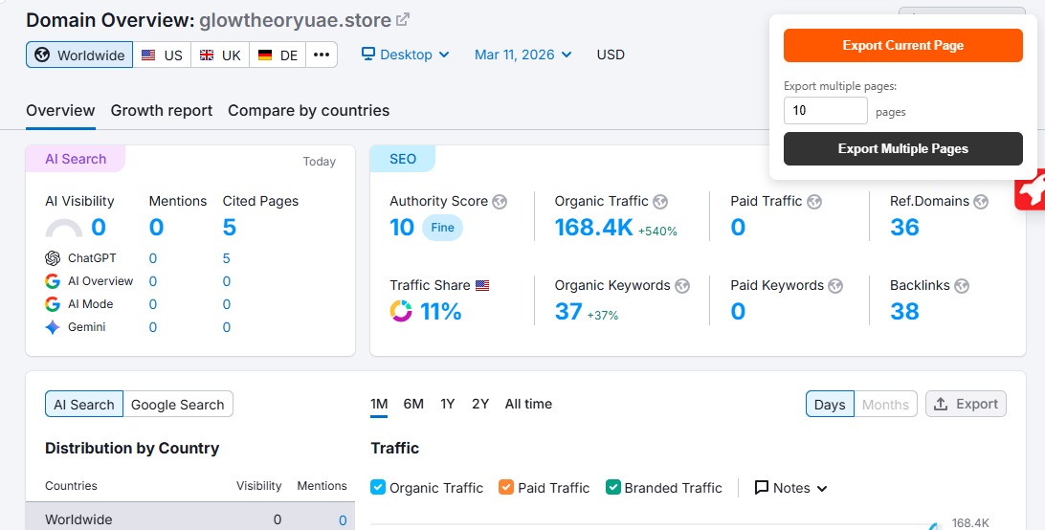The image size is (1045, 530).
Task: Select Days chart granularity
Action: [830, 404]
